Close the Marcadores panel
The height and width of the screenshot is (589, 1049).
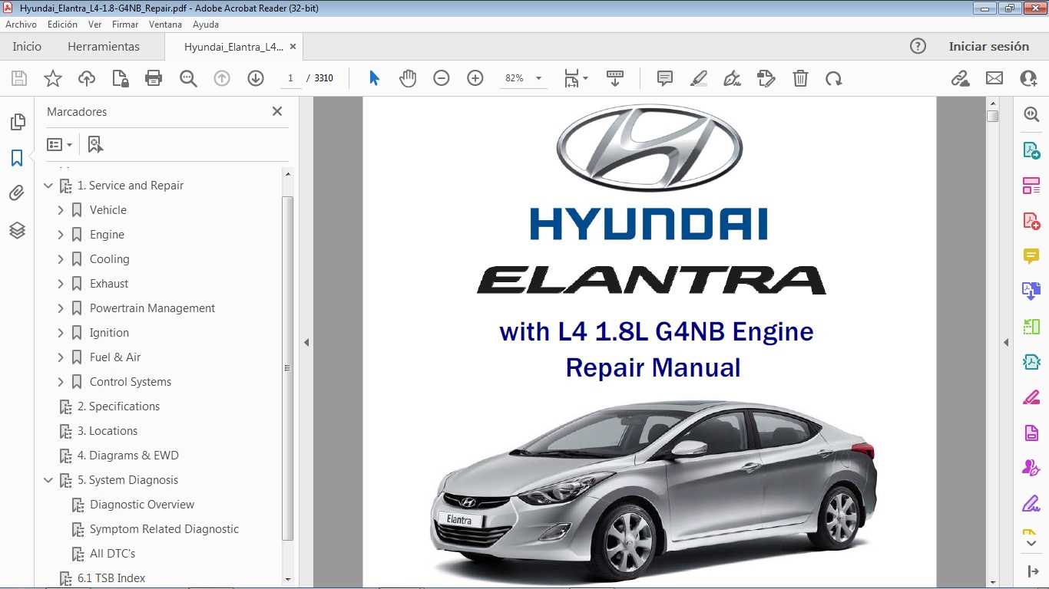pyautogui.click(x=277, y=111)
